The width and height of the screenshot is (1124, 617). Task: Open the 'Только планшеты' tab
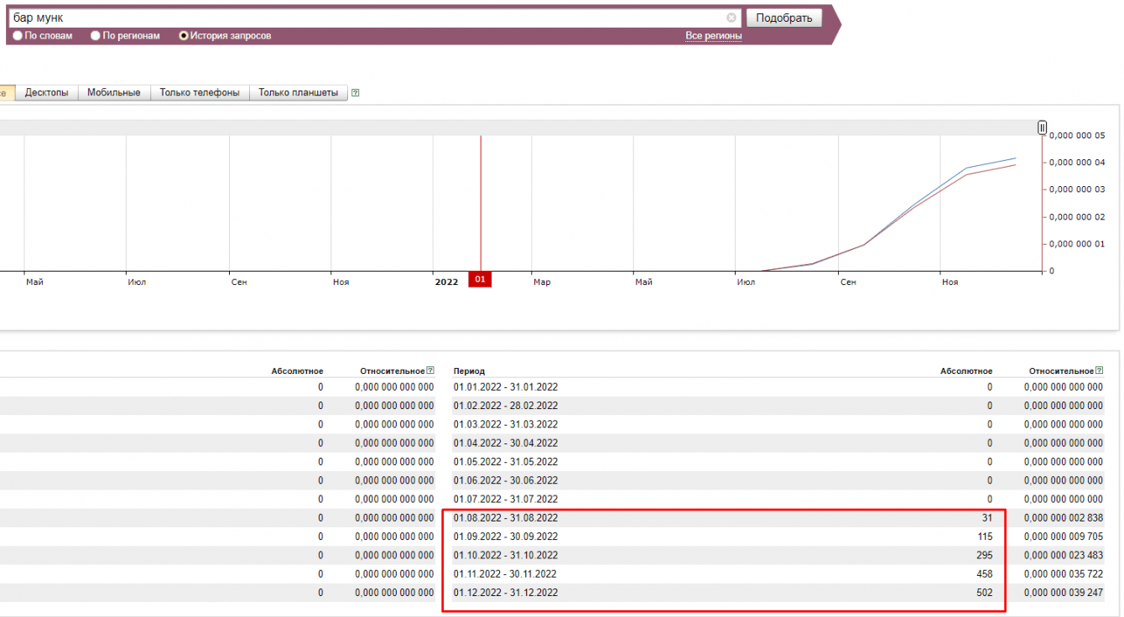[x=299, y=93]
